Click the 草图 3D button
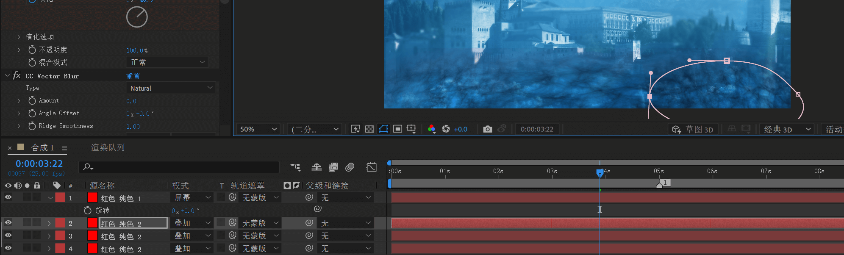844x255 pixels. pyautogui.click(x=693, y=129)
